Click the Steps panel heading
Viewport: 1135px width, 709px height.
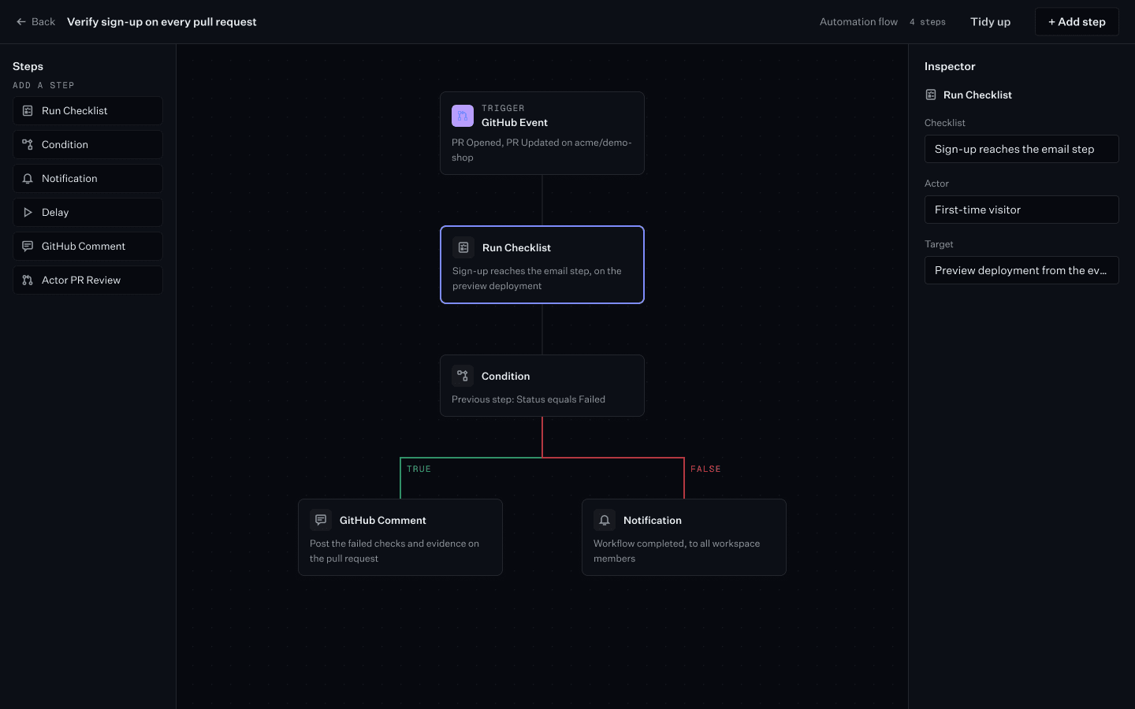click(28, 66)
